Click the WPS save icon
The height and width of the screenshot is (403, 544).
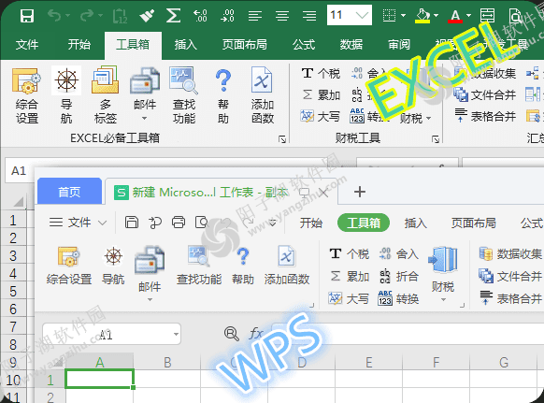[x=132, y=223]
